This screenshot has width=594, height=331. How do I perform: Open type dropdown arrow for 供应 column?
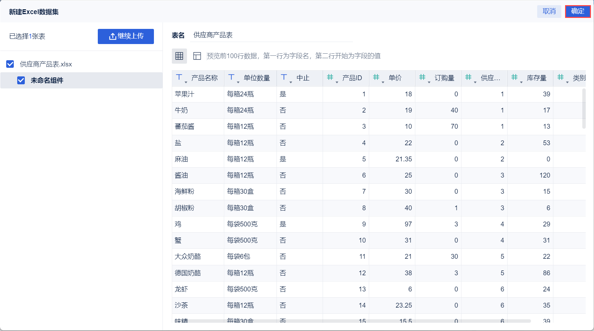click(475, 82)
